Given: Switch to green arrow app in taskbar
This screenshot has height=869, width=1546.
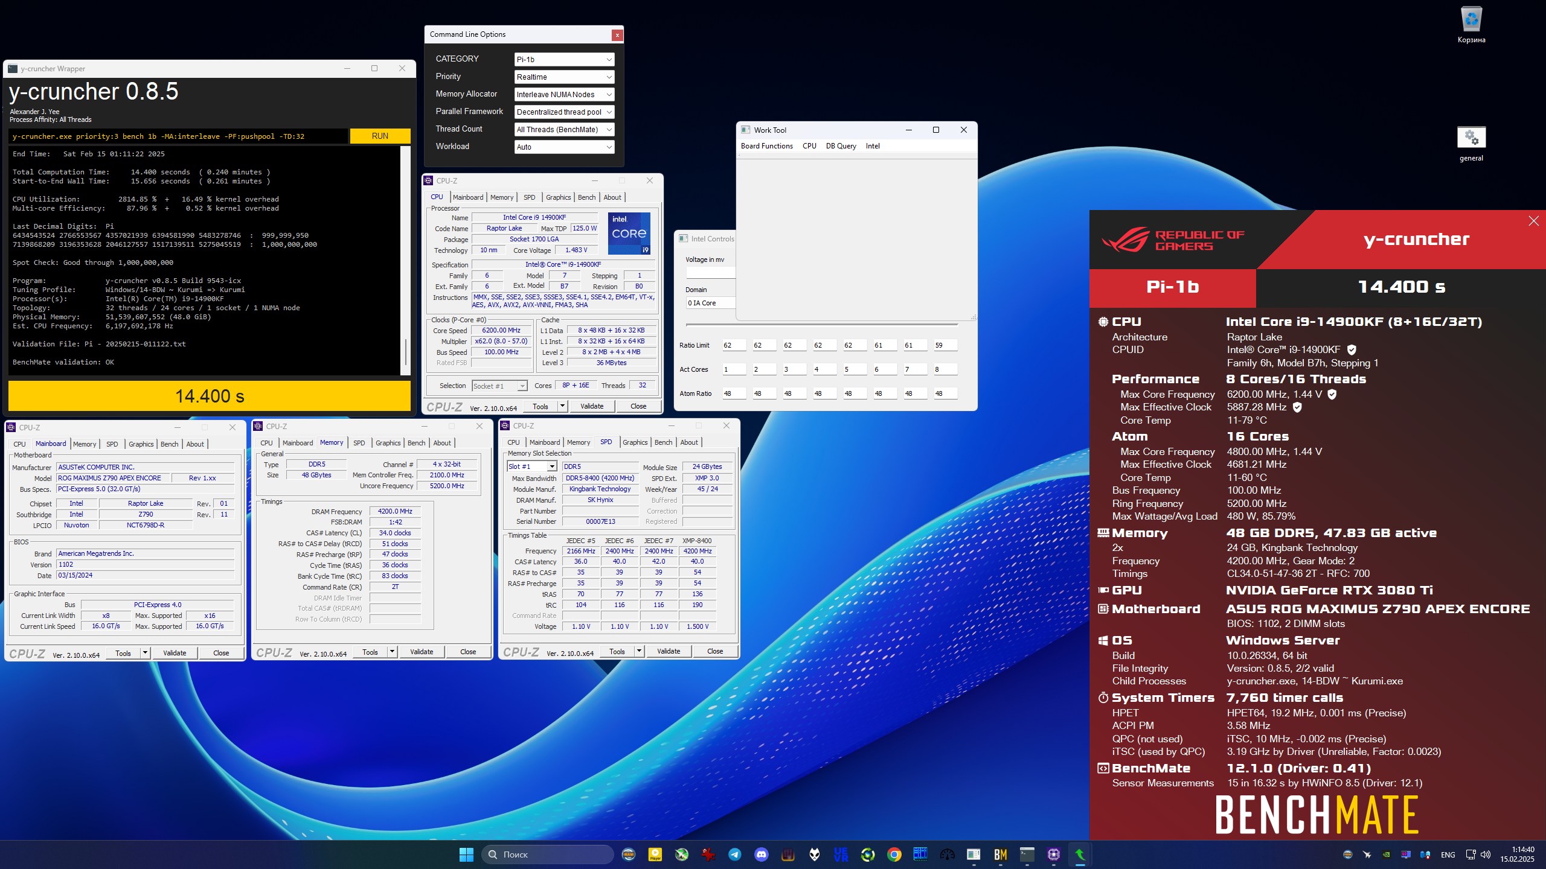Looking at the screenshot, I should (x=1080, y=855).
